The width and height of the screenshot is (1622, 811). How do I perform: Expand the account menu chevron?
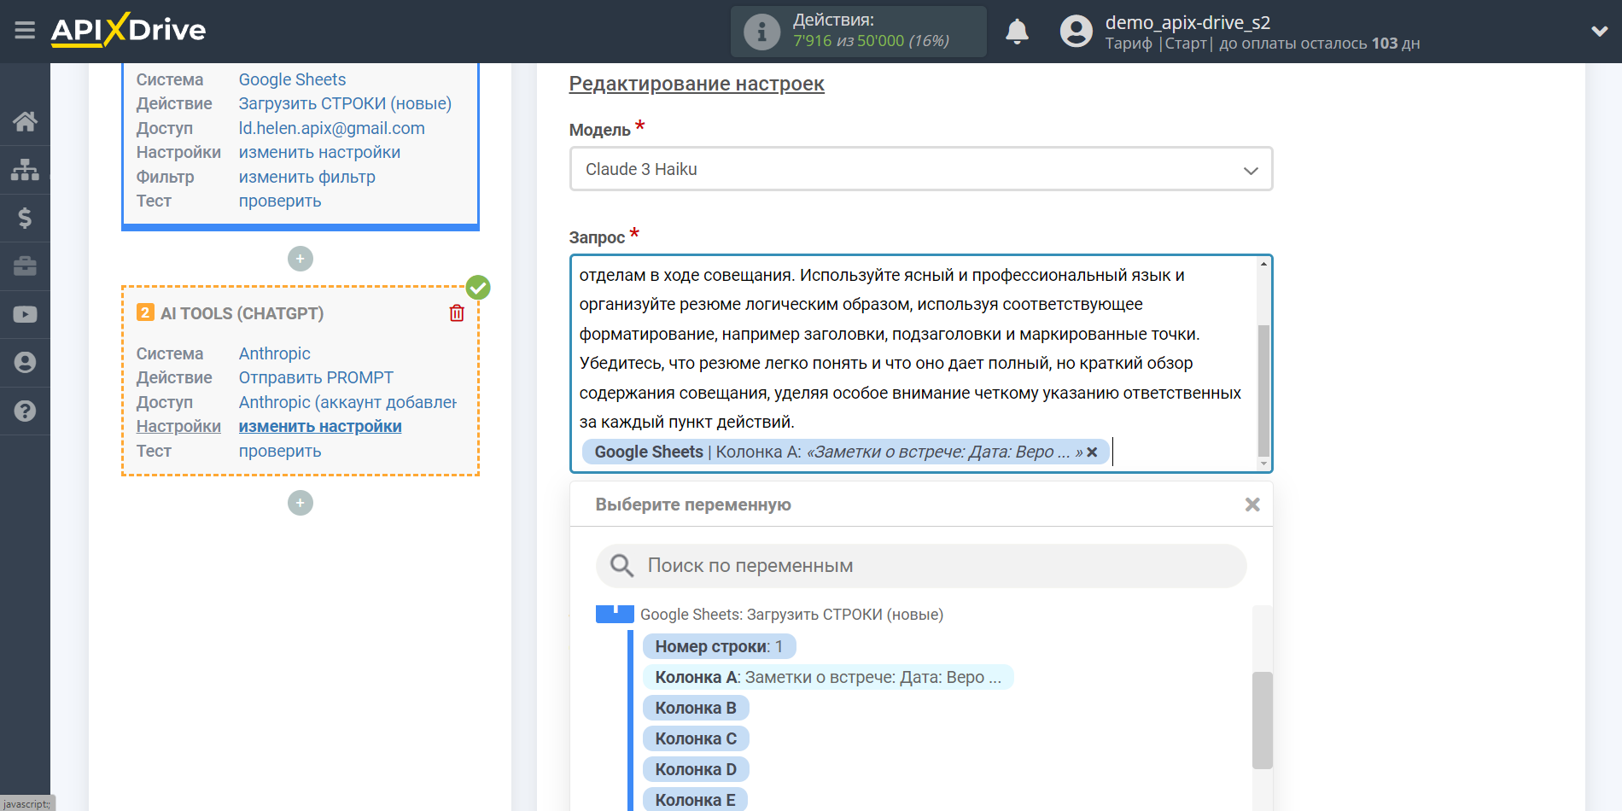pyautogui.click(x=1599, y=32)
